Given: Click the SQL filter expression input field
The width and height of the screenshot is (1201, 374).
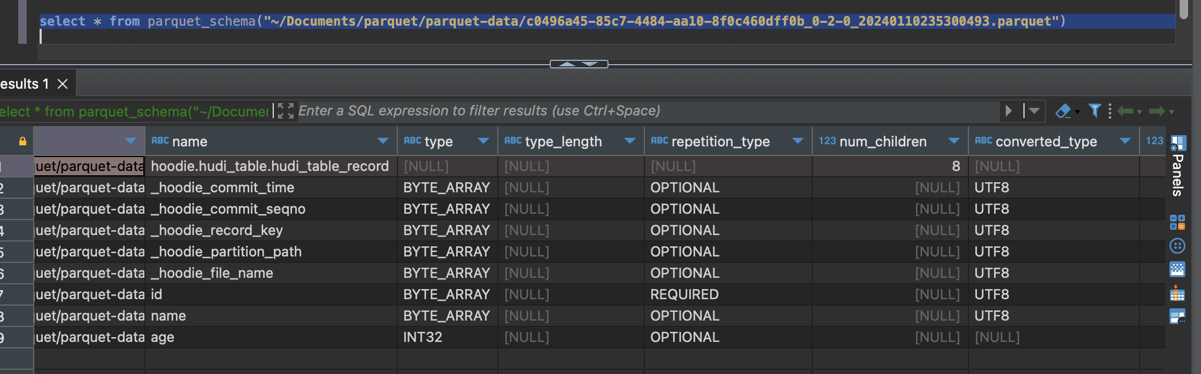Looking at the screenshot, I should [648, 111].
